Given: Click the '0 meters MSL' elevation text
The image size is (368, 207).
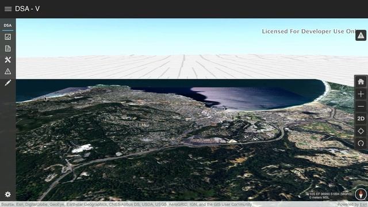Looking at the screenshot, I should (319, 197).
